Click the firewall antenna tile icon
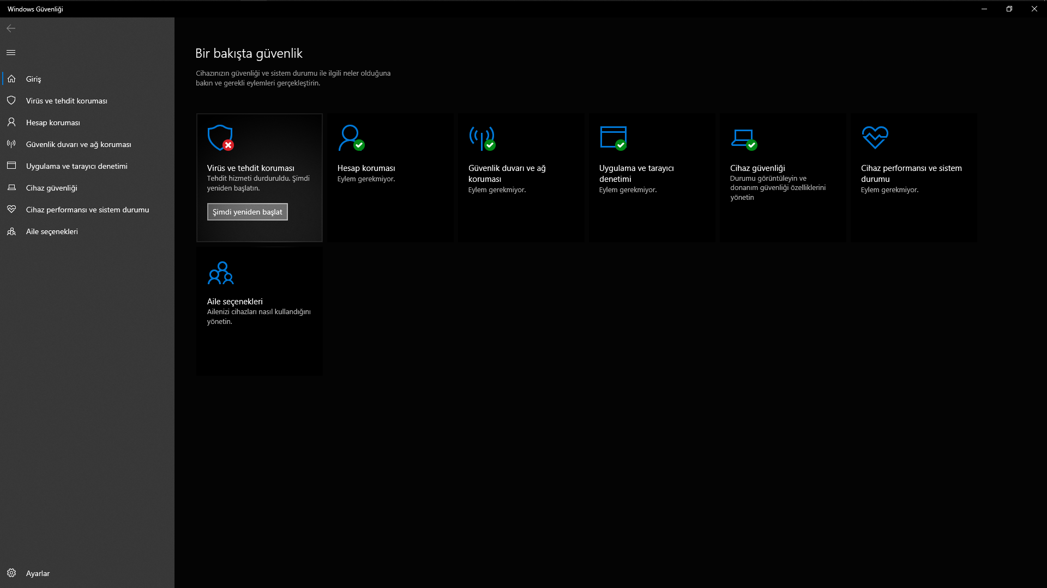Screen dimensions: 1047x588 [x=482, y=138]
